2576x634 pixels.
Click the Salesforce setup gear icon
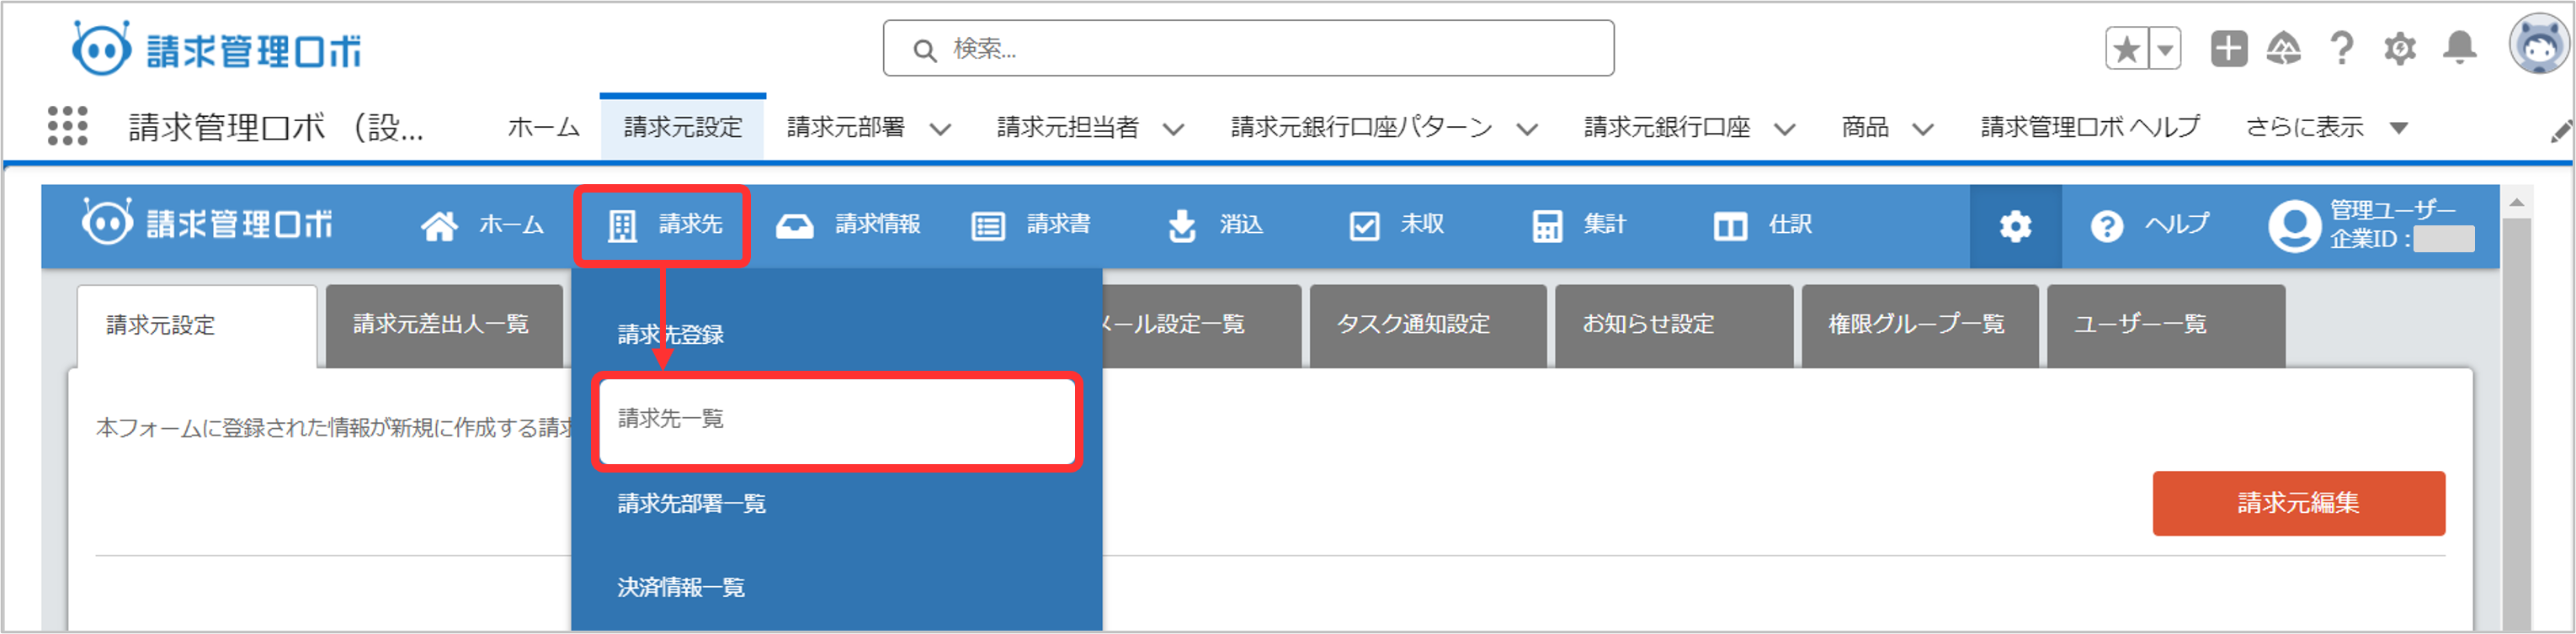2399,49
